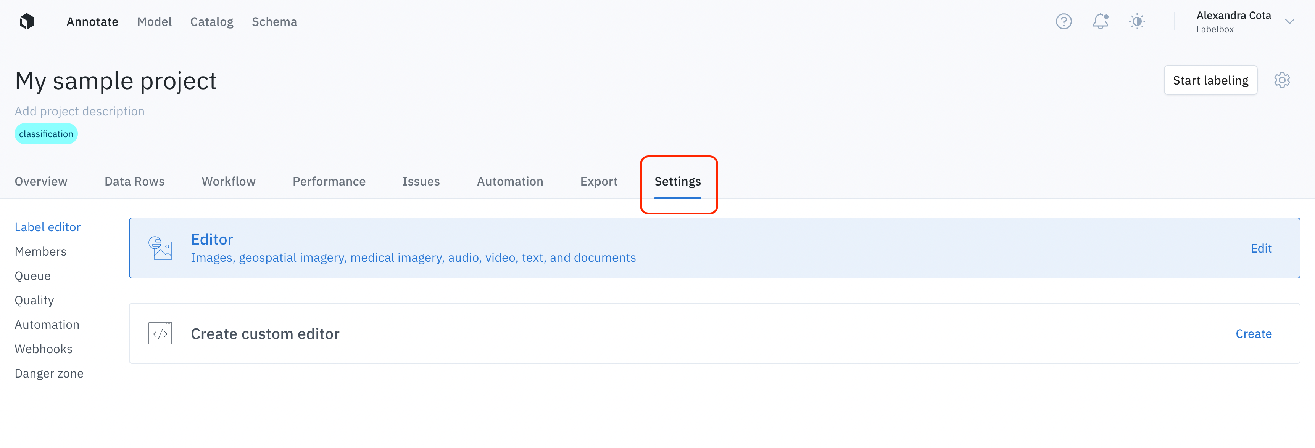The width and height of the screenshot is (1315, 448).
Task: Open the help question mark icon
Action: coord(1063,21)
